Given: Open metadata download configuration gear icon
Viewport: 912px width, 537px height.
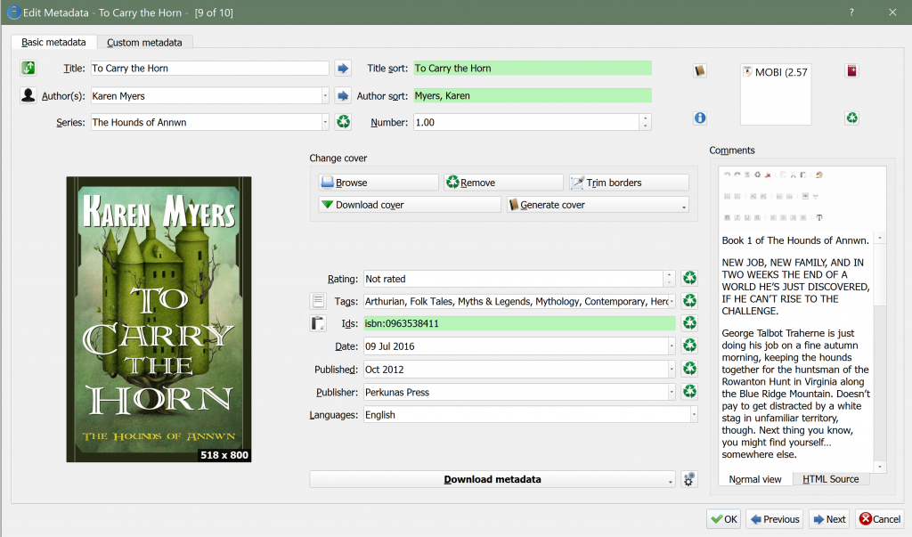Looking at the screenshot, I should coord(688,479).
